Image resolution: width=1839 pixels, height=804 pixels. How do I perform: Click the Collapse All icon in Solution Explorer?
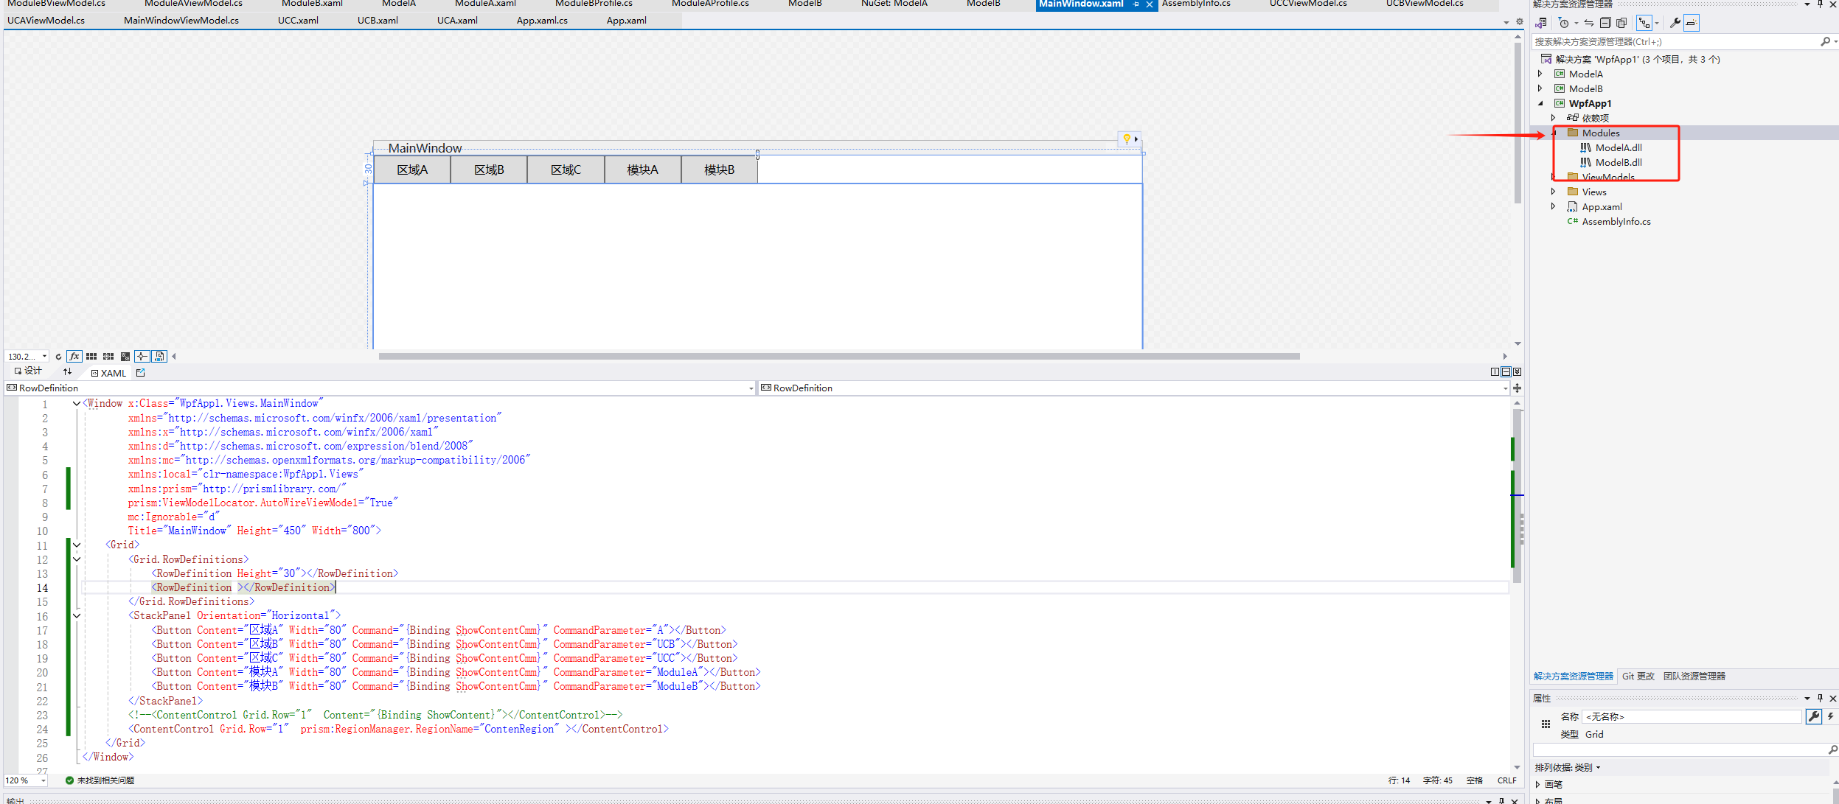point(1605,23)
